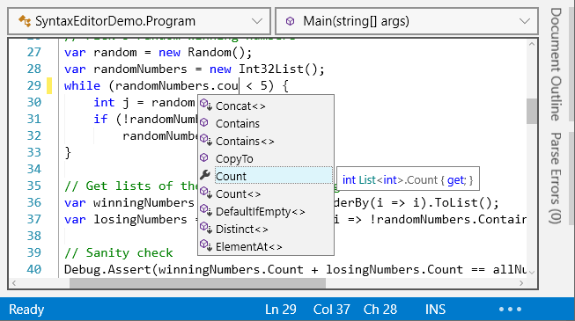Click the Distinct<> method icon
This screenshot has width=575, height=321.
click(x=205, y=229)
